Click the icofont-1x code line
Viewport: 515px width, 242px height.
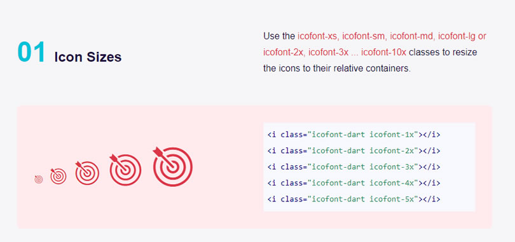pyautogui.click(x=354, y=135)
